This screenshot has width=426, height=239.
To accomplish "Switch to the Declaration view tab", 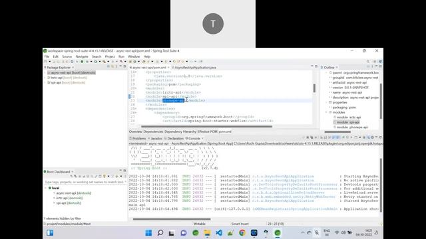I will tap(174, 138).
